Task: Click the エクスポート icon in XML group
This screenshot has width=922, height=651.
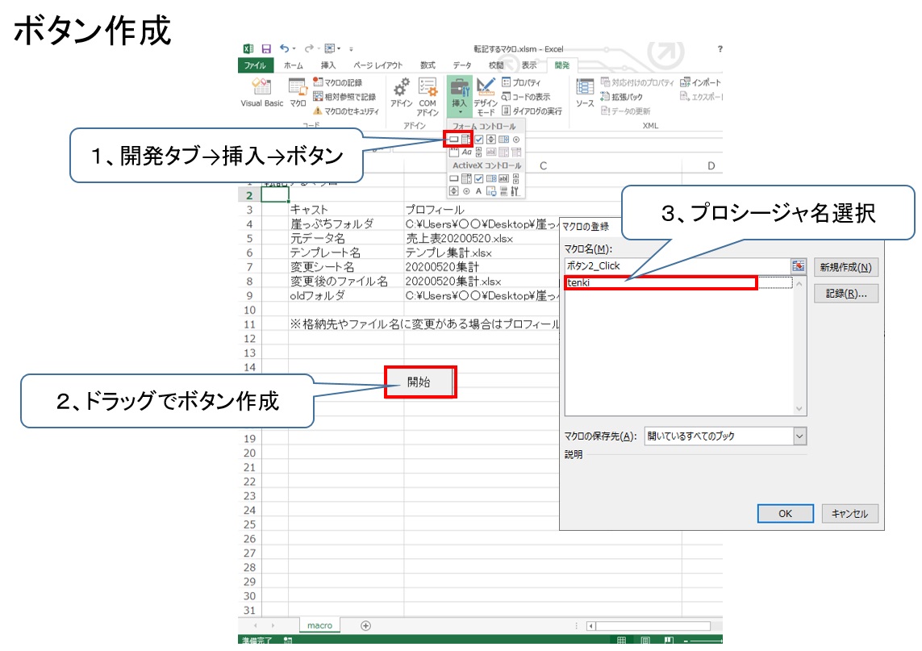Action: tap(684, 96)
